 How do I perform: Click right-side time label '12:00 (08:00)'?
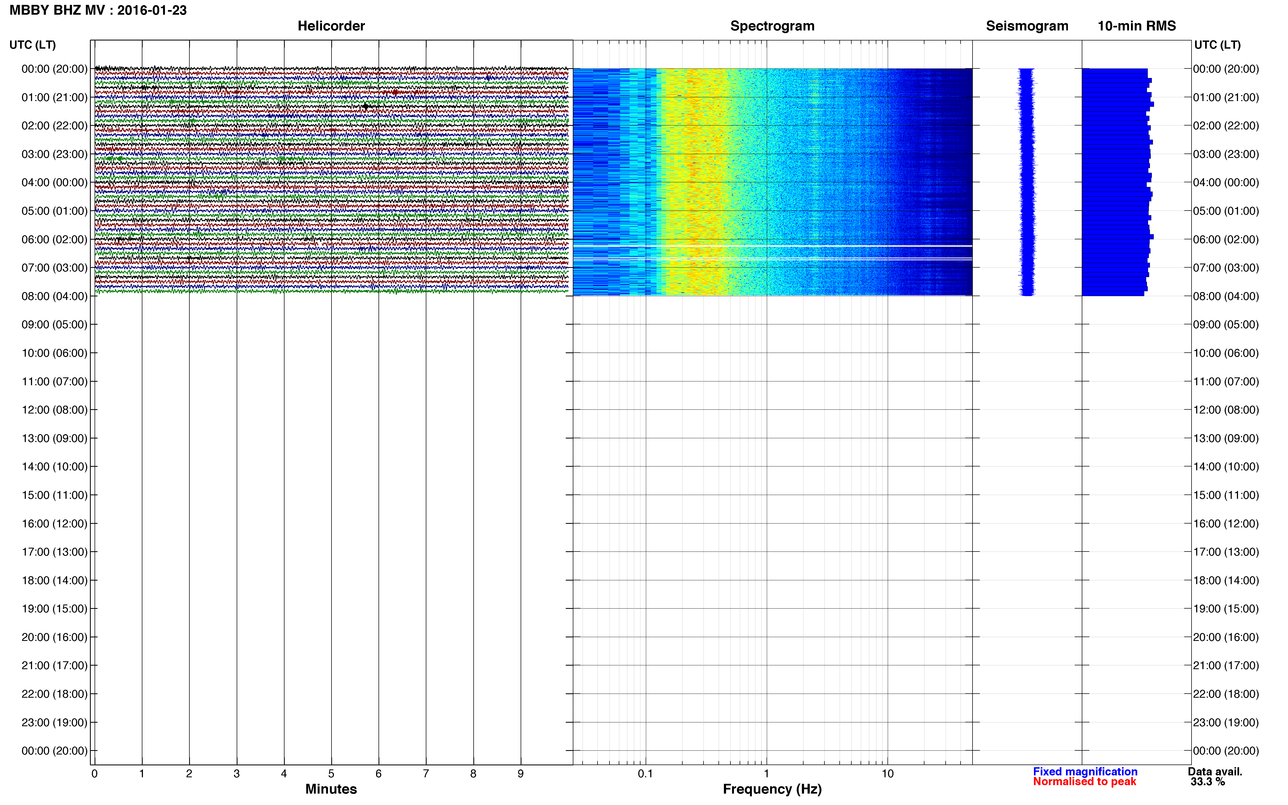pyautogui.click(x=1226, y=410)
